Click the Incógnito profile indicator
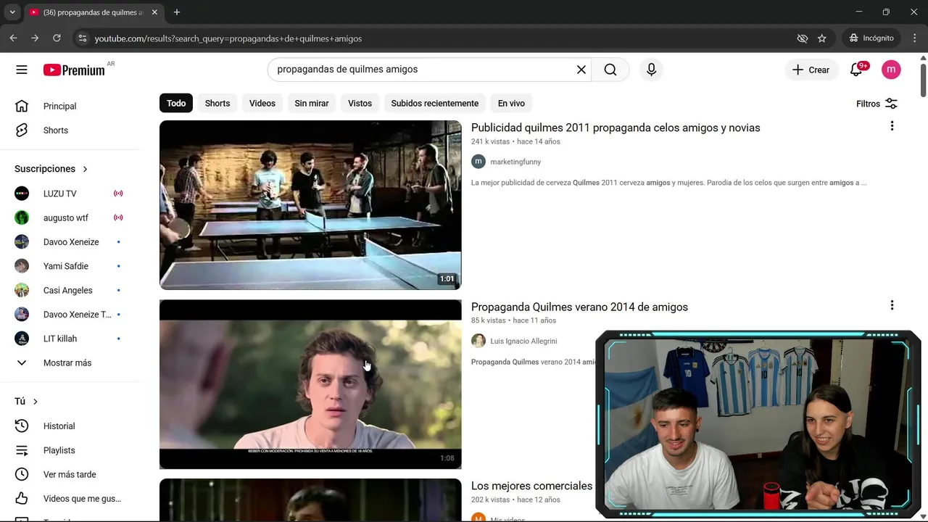The height and width of the screenshot is (522, 928). coord(871,38)
